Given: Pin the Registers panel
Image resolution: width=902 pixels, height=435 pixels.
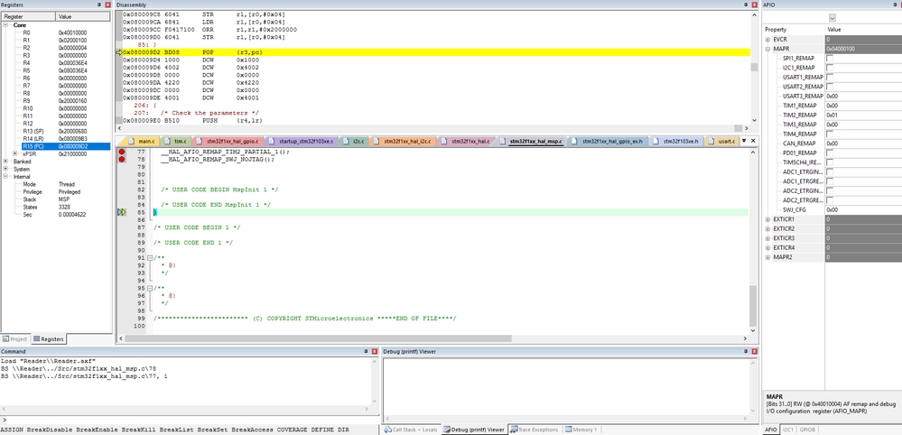Looking at the screenshot, I should tap(98, 5).
